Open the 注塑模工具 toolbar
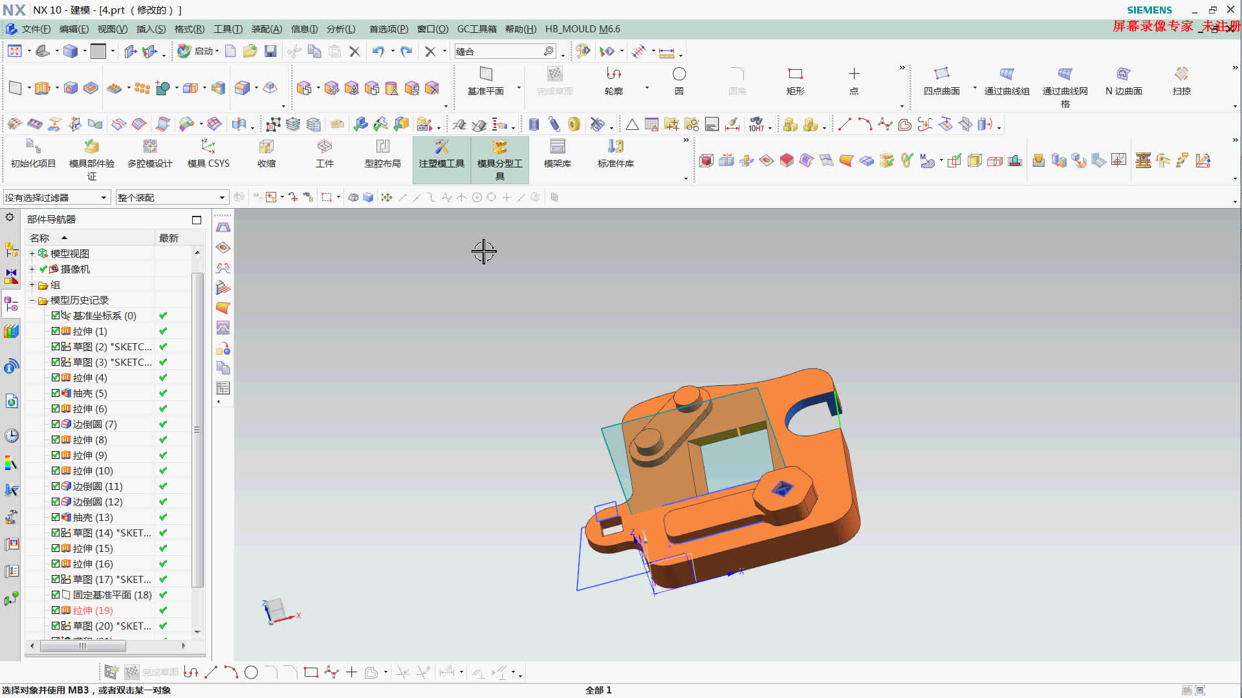 442,155
